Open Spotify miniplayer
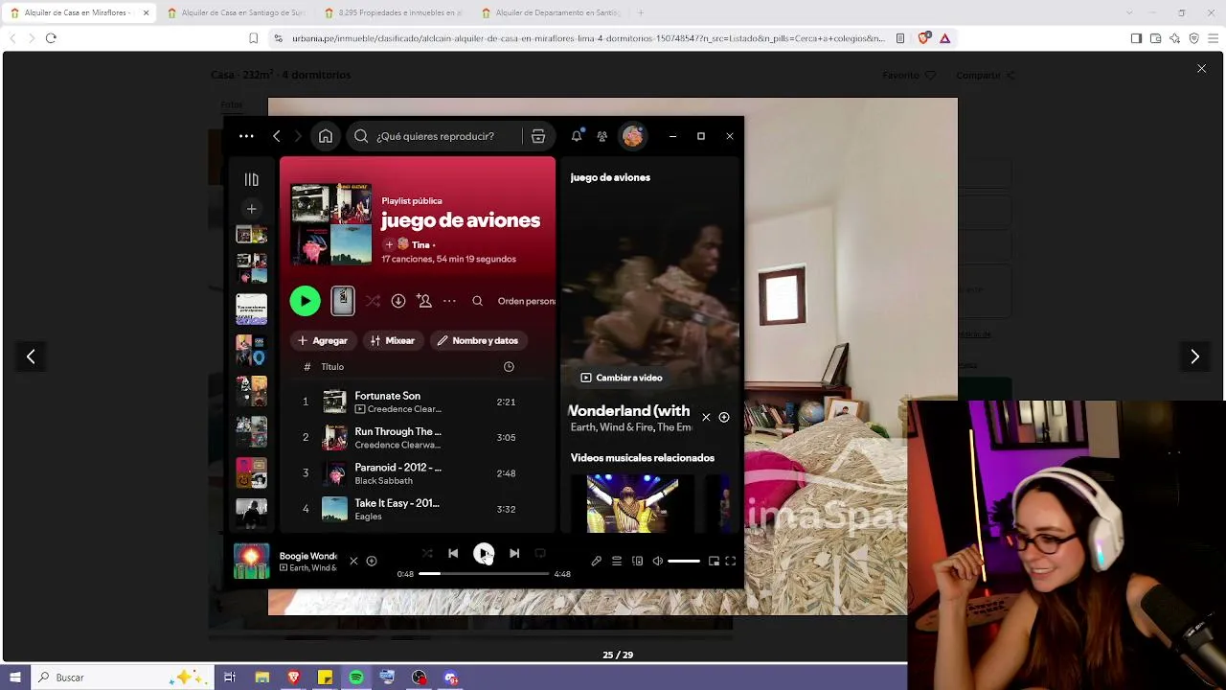 pos(714,561)
